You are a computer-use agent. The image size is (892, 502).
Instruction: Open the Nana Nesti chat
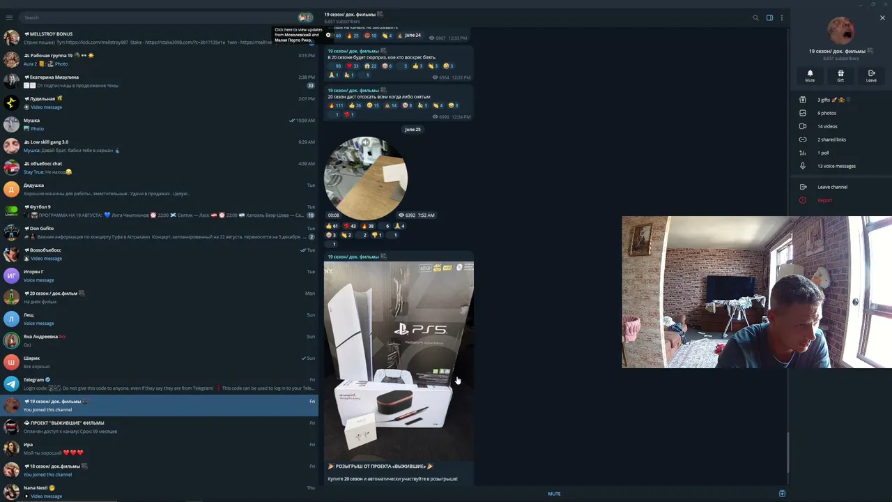pyautogui.click(x=159, y=492)
